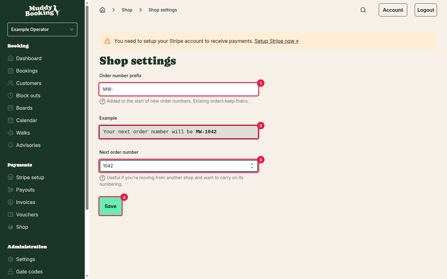Click the Logout button
The height and width of the screenshot is (279, 447).
tap(426, 10)
